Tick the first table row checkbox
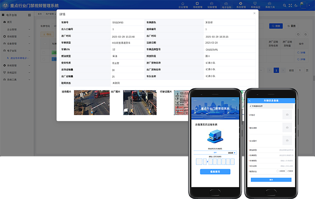This screenshot has width=315, height=199. [x=44, y=52]
